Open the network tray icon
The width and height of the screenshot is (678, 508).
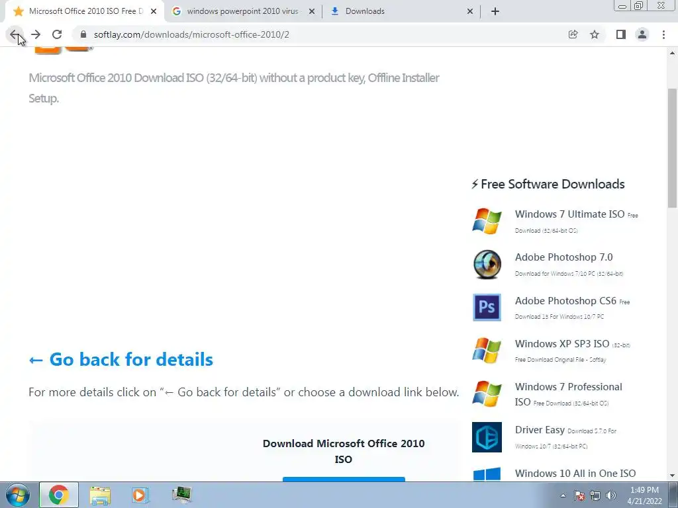click(x=595, y=495)
